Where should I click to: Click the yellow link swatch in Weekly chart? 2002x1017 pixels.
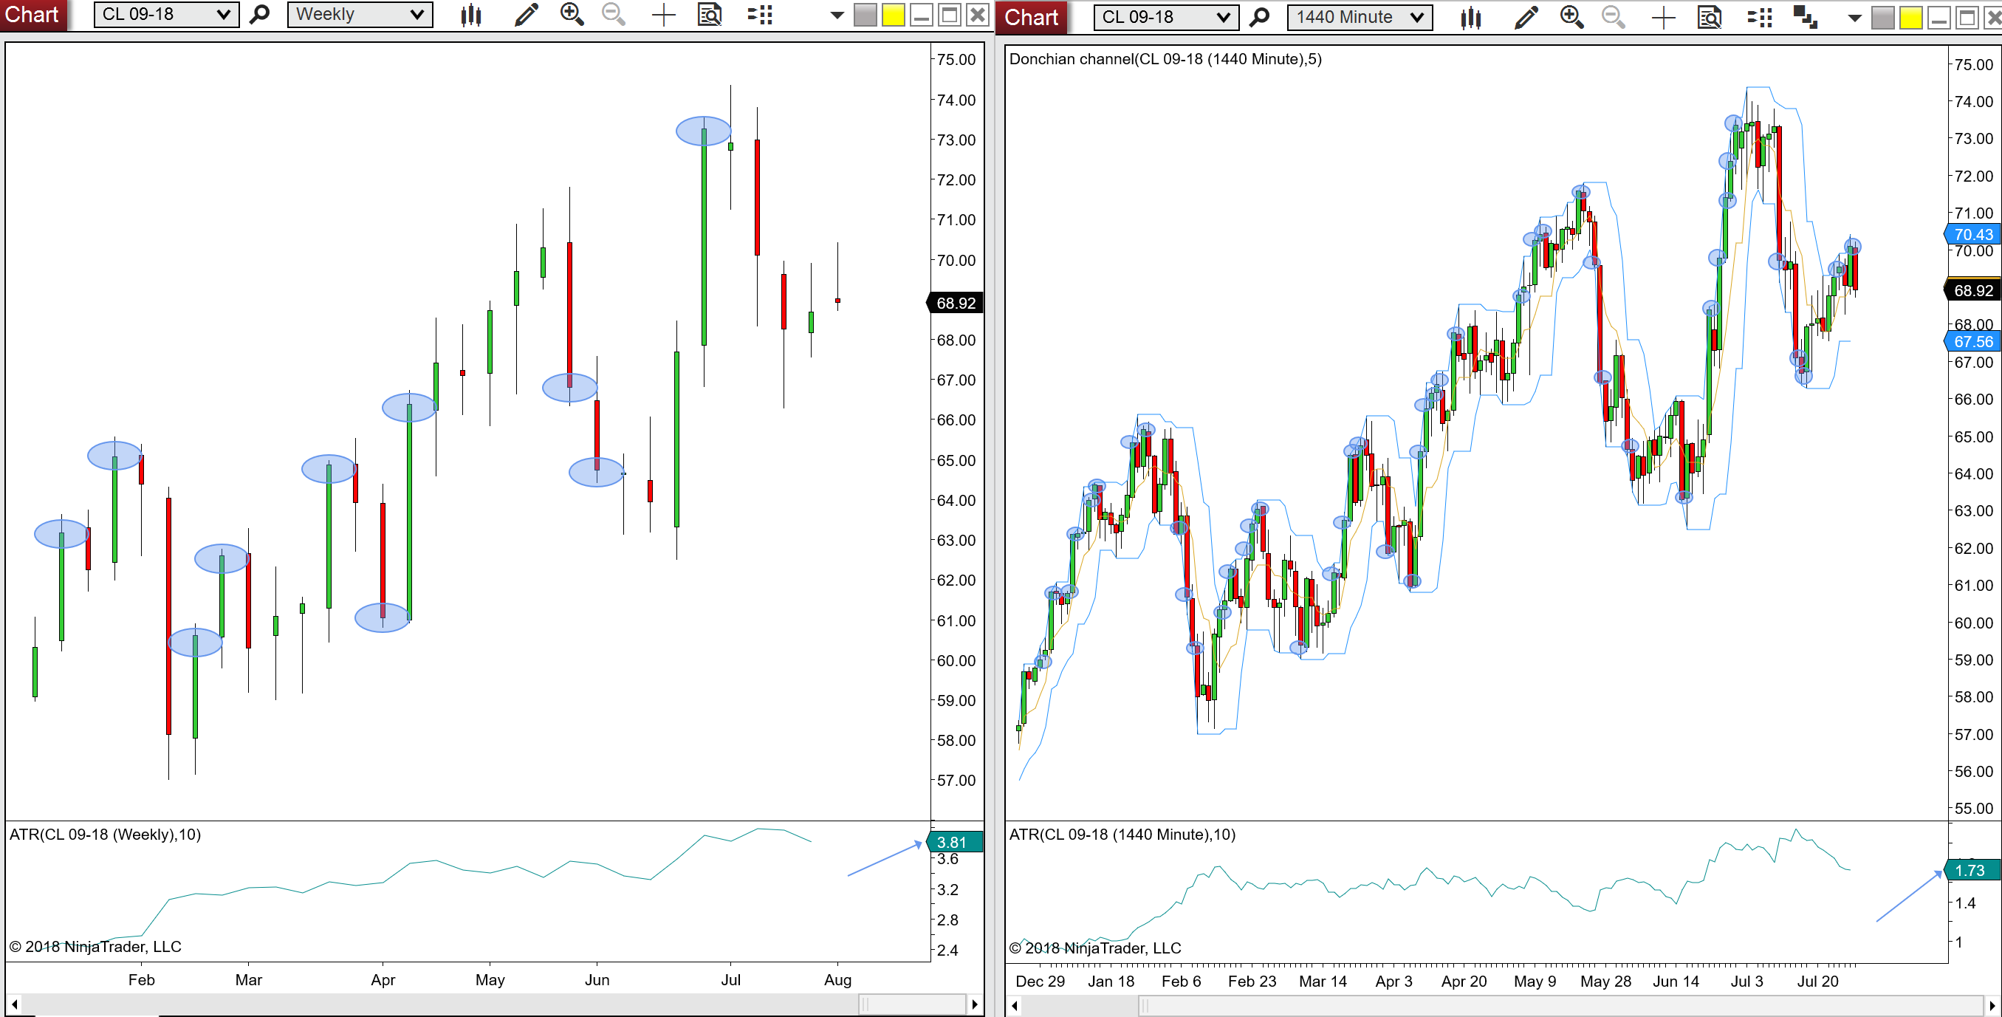click(x=893, y=16)
